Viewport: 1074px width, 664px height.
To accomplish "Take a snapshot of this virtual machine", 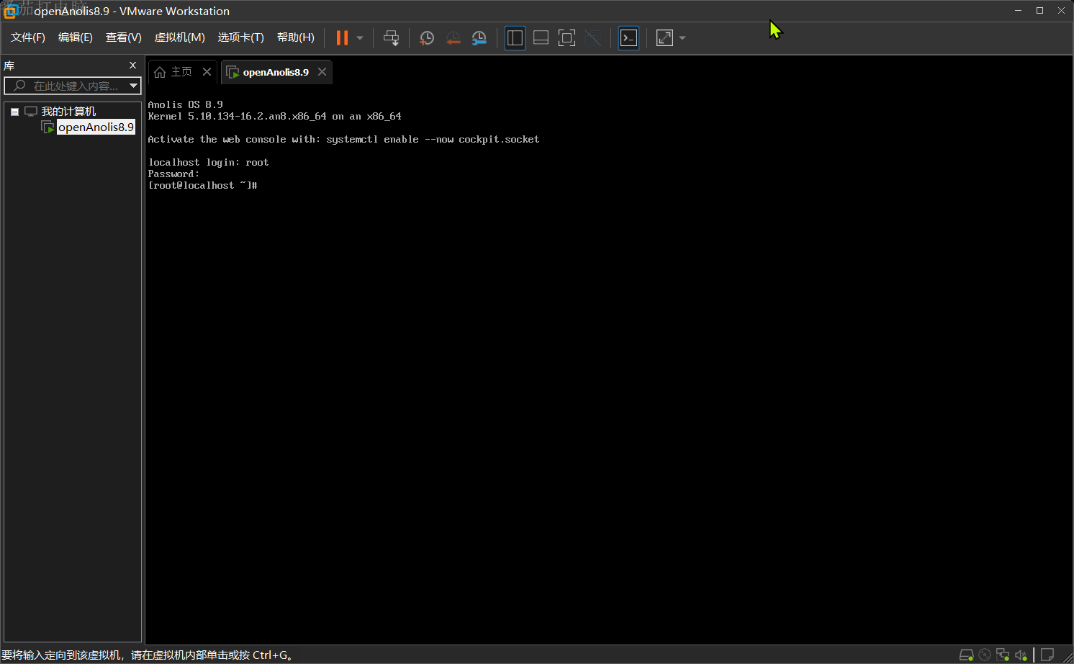I will tap(427, 38).
